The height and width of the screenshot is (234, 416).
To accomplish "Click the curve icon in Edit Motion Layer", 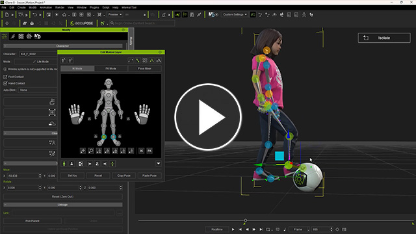I will 131,60.
